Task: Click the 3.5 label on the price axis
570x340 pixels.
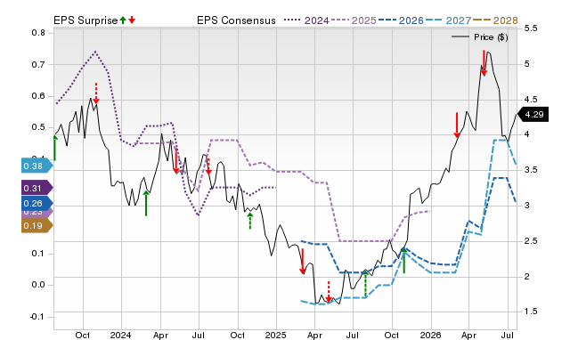Action: (531, 170)
